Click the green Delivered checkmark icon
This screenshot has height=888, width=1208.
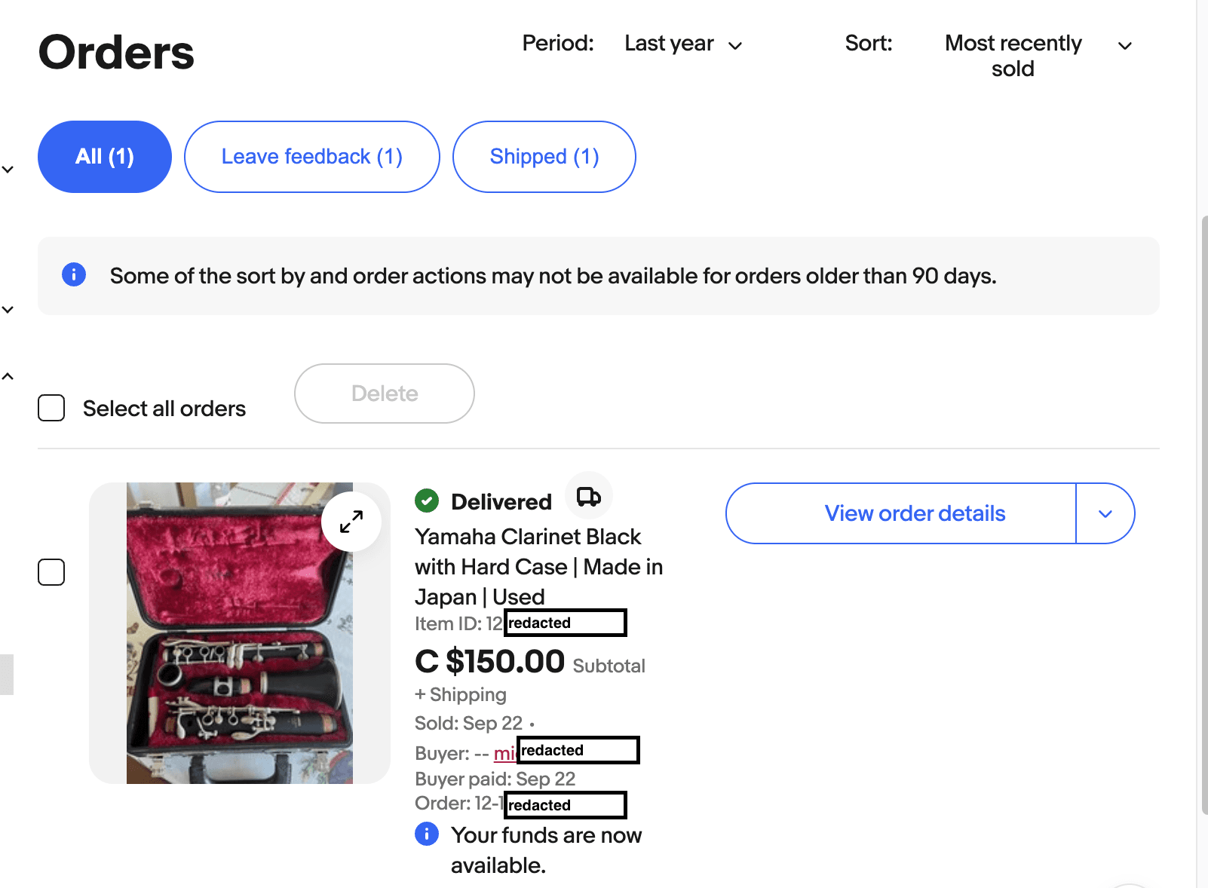tap(427, 501)
